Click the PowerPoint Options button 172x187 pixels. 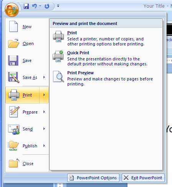(x=93, y=178)
